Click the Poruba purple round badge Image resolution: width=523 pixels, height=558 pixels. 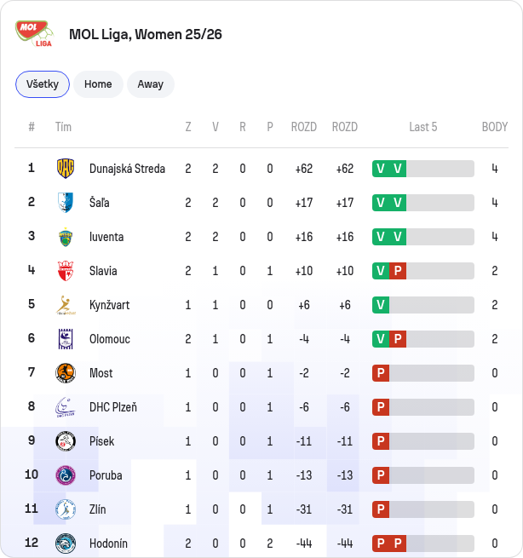[66, 475]
